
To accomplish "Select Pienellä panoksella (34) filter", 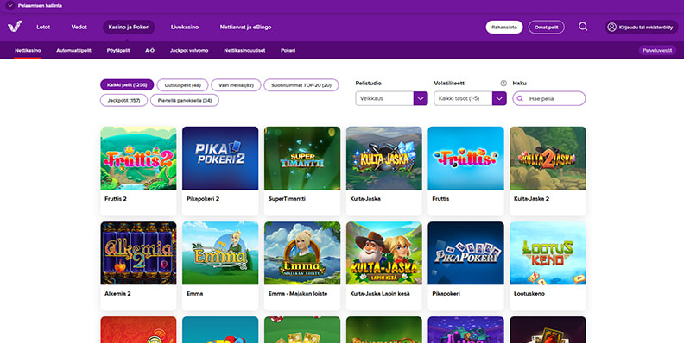I will point(185,100).
